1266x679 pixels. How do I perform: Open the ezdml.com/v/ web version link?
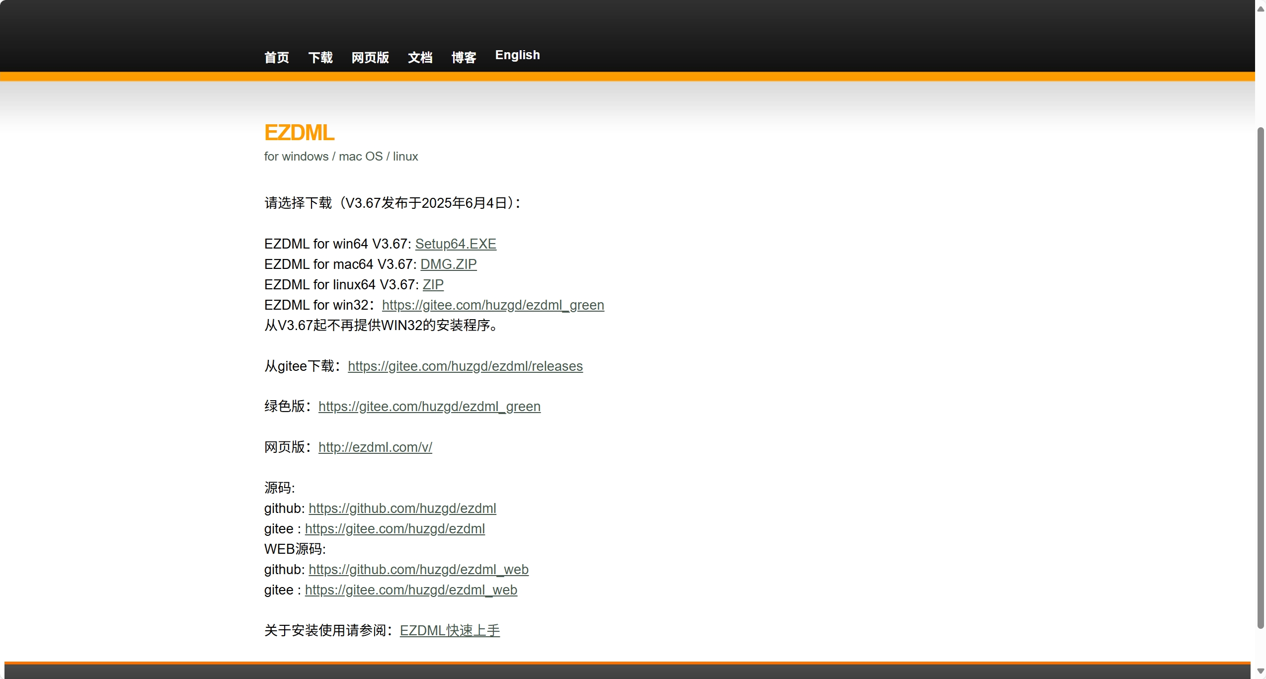(x=375, y=447)
